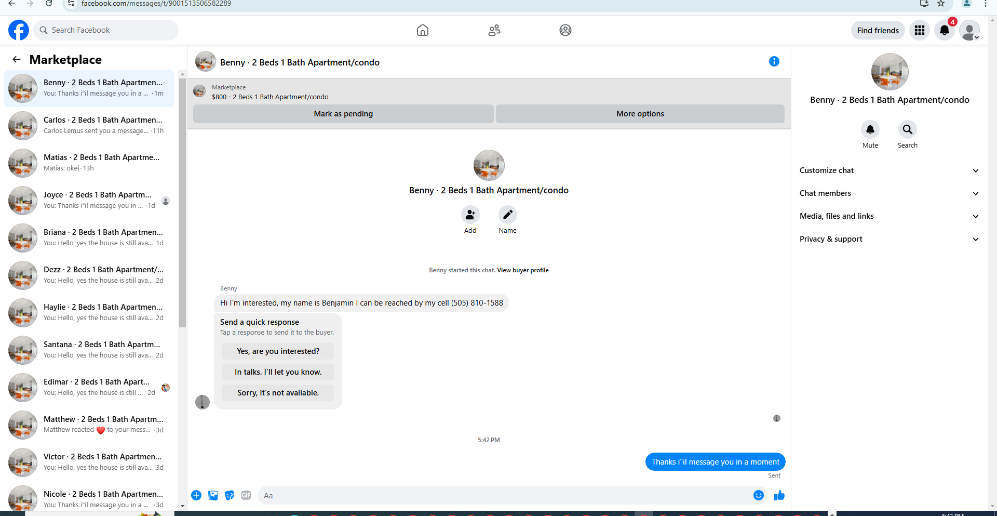This screenshot has width=997, height=516.
Task: Click large listing photo in right panel
Action: (x=890, y=72)
